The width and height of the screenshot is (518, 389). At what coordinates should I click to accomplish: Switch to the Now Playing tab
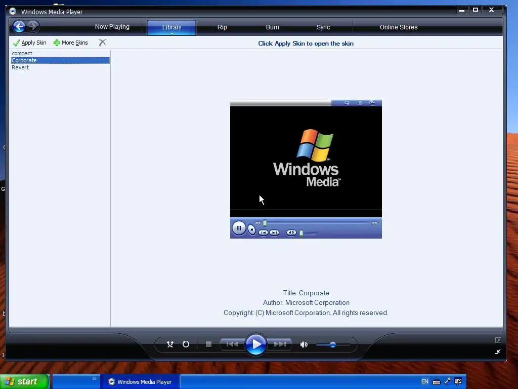click(112, 27)
